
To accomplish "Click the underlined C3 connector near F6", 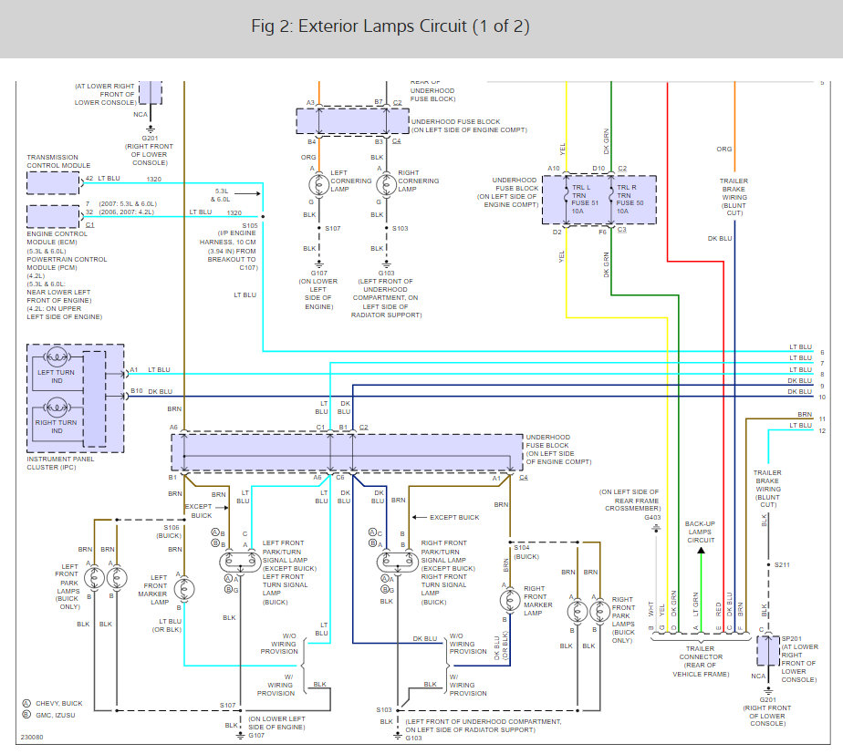I will [621, 230].
